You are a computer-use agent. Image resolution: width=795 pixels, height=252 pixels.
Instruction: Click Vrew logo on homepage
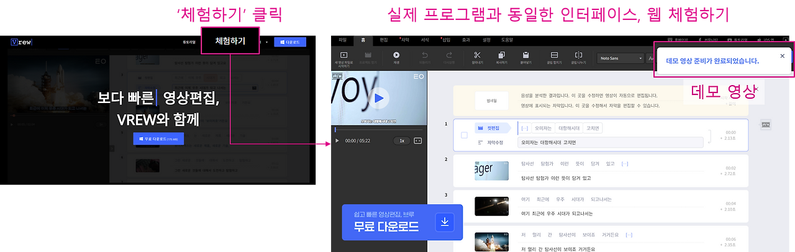pos(21,42)
